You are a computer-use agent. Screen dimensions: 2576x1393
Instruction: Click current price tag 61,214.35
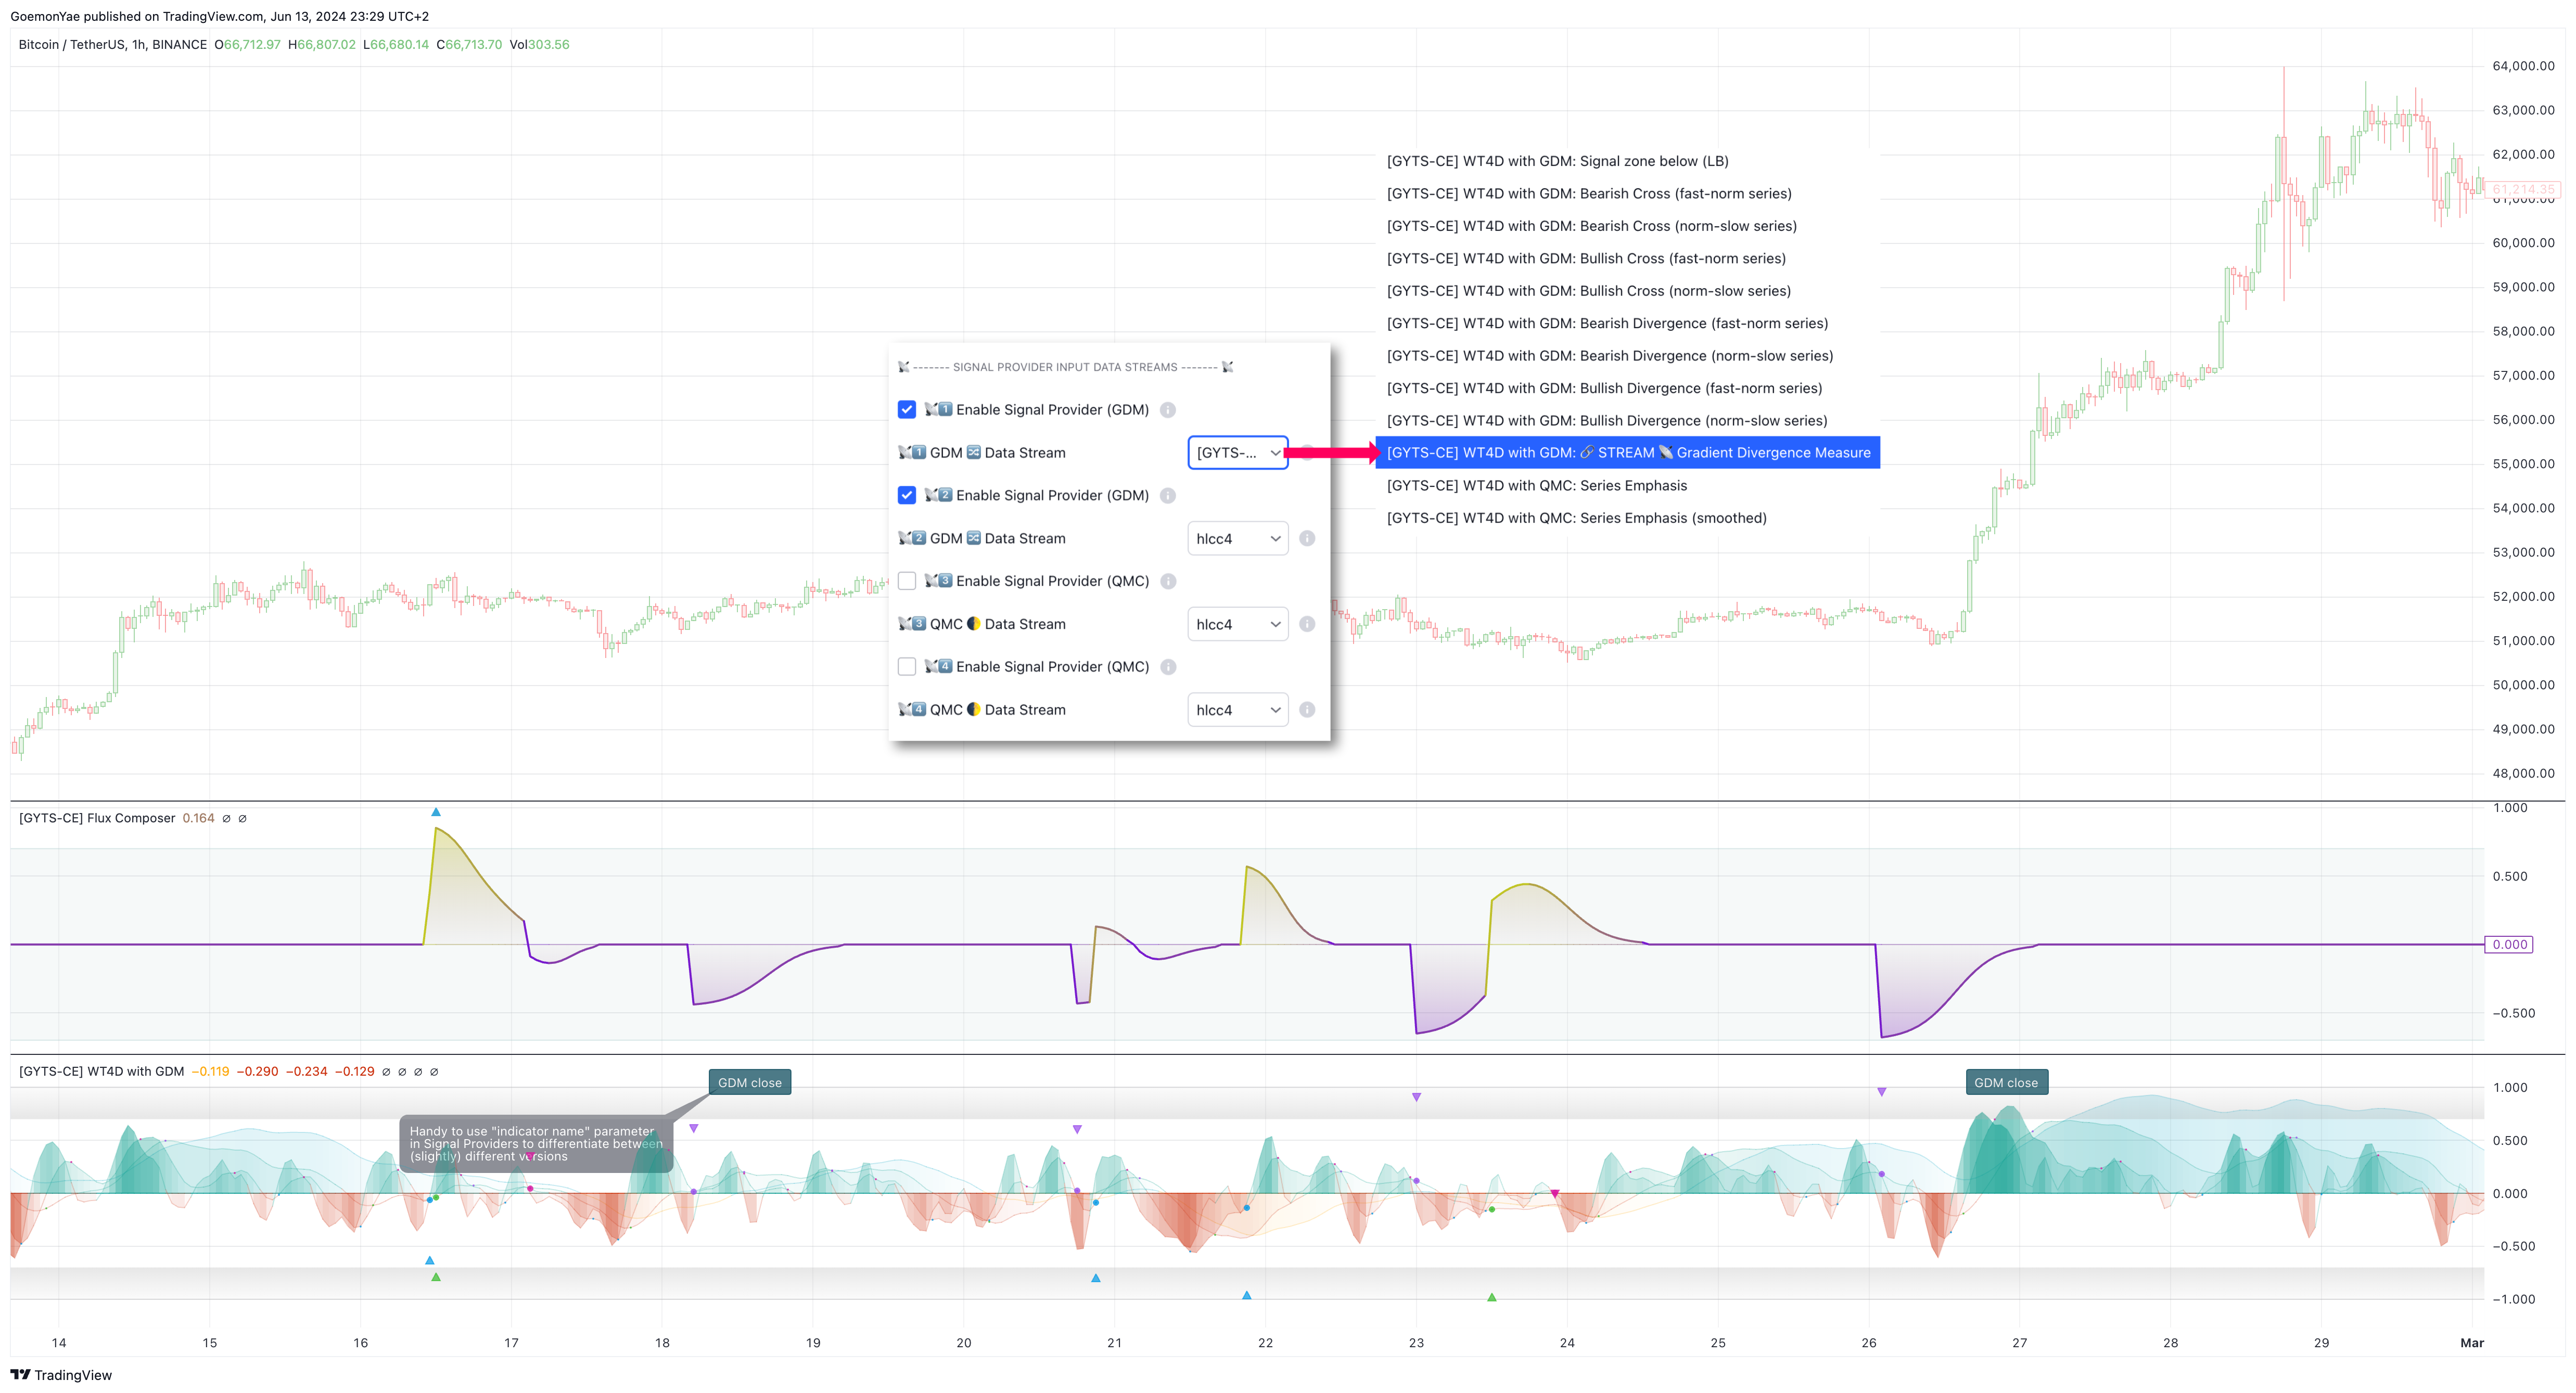click(2523, 189)
